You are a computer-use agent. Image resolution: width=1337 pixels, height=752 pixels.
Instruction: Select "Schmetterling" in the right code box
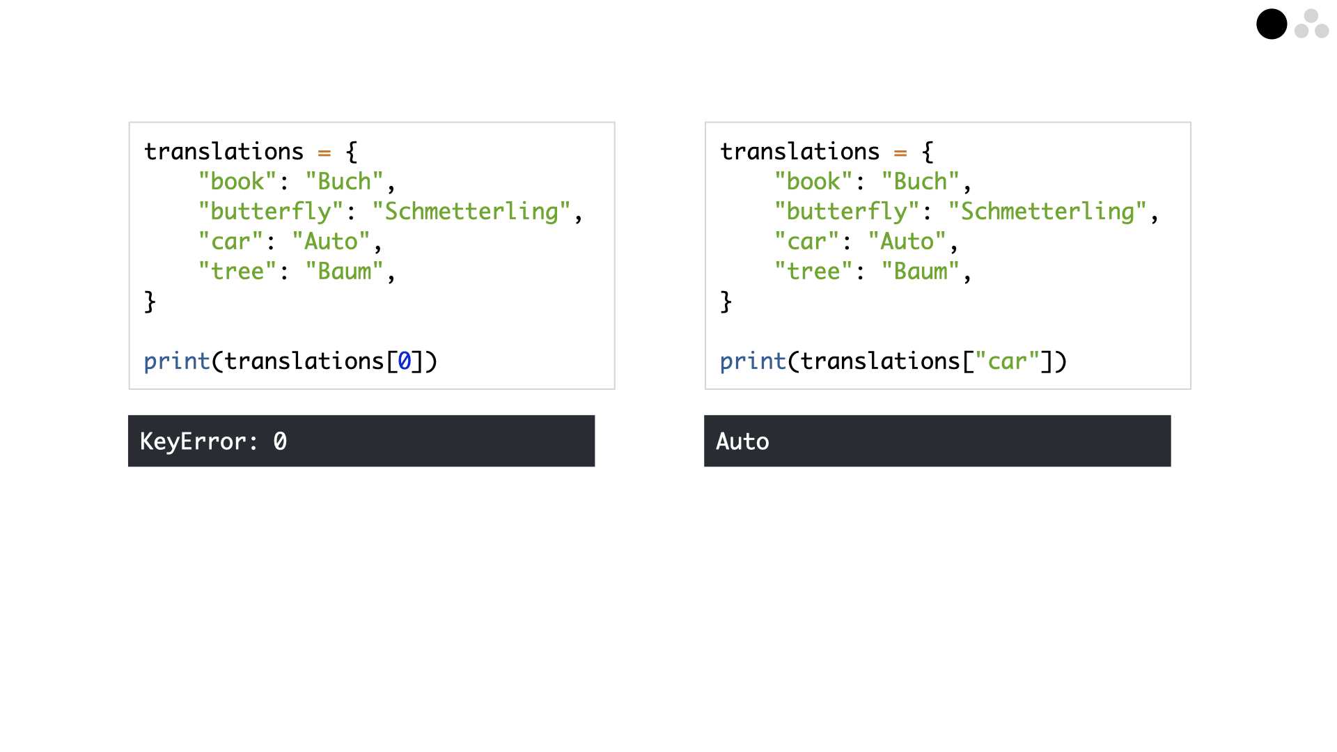(x=1047, y=212)
